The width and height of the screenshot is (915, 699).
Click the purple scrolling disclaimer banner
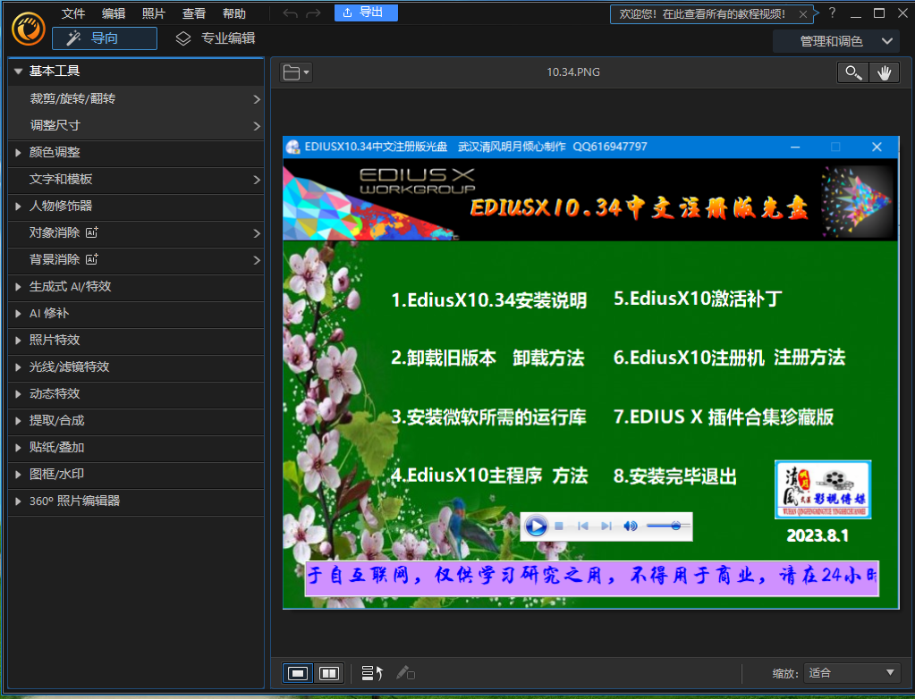pyautogui.click(x=592, y=577)
